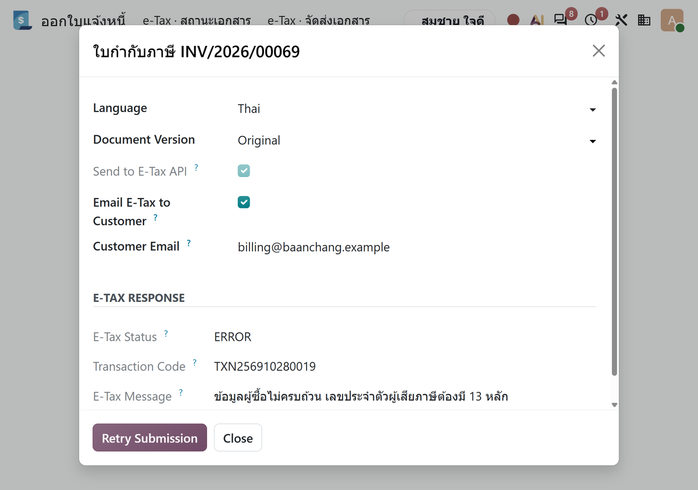Screen dimensions: 698x490
Task: Show help for Send to E-Tax API
Action: (197, 167)
